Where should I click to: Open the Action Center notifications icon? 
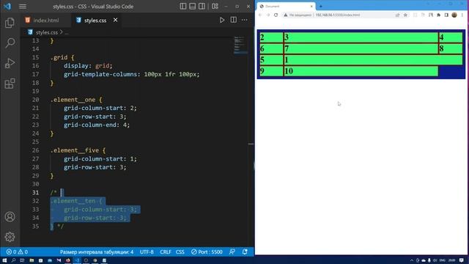pyautogui.click(x=462, y=260)
